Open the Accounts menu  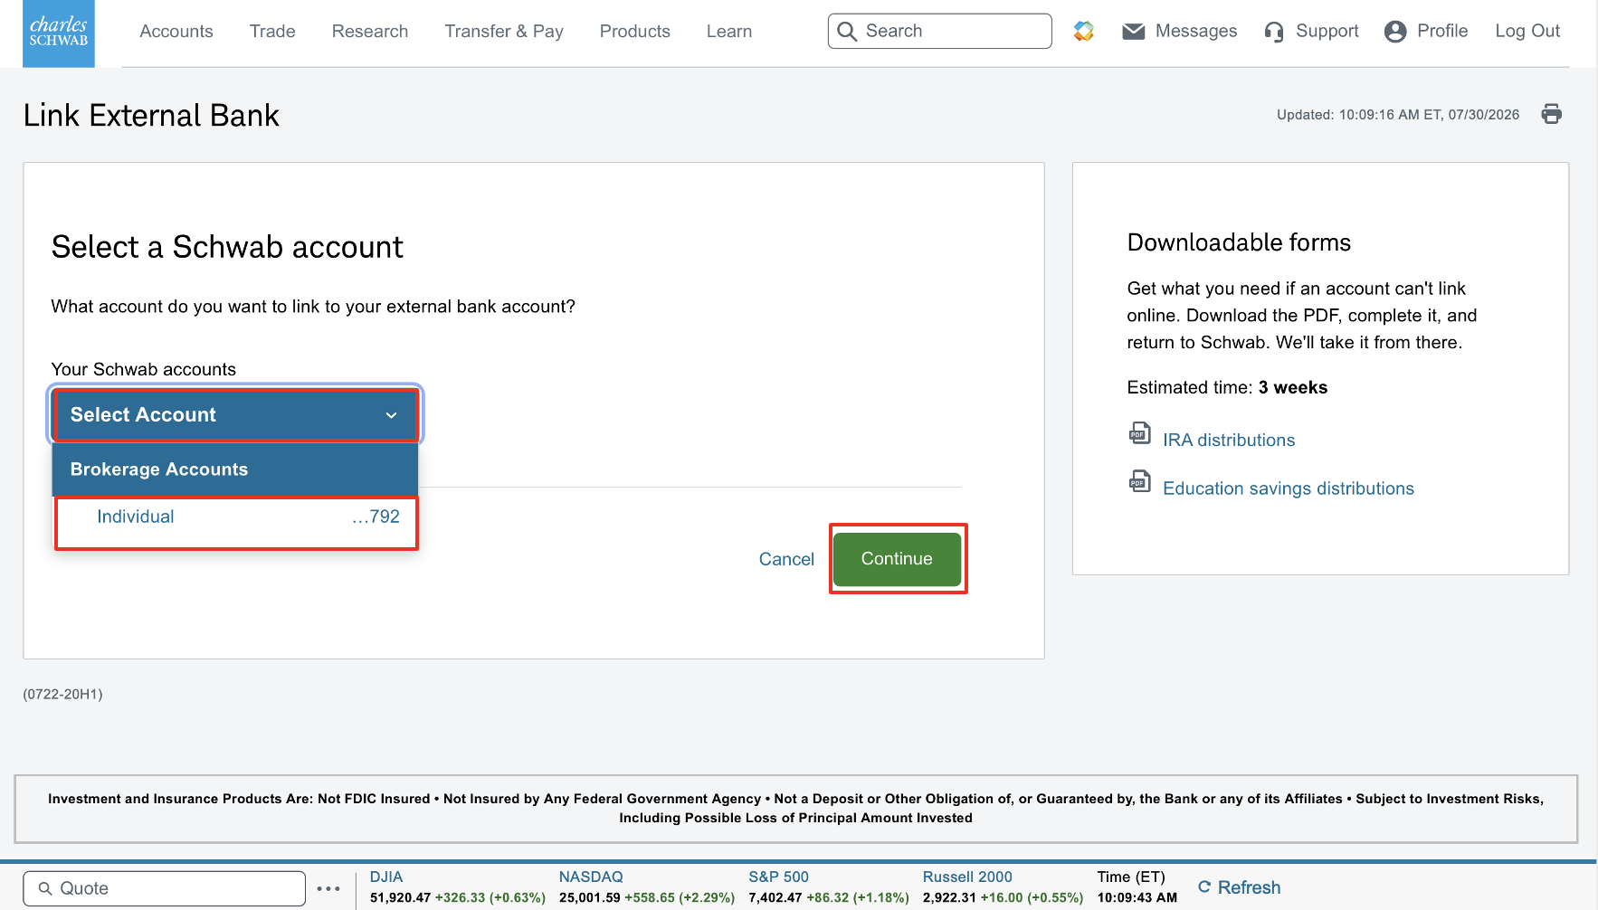176,32
